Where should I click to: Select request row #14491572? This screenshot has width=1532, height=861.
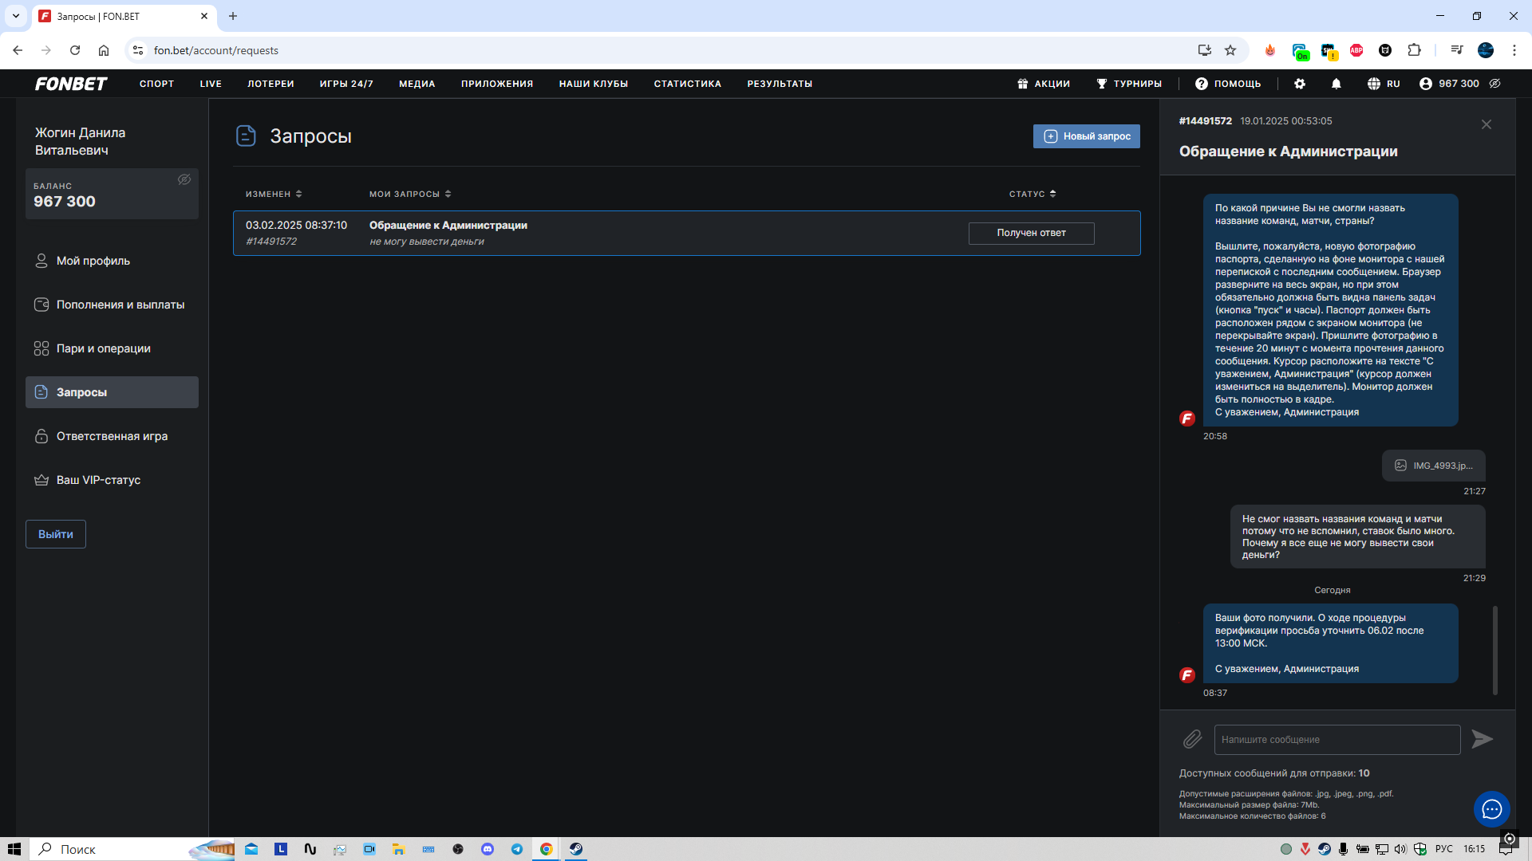[x=686, y=233]
